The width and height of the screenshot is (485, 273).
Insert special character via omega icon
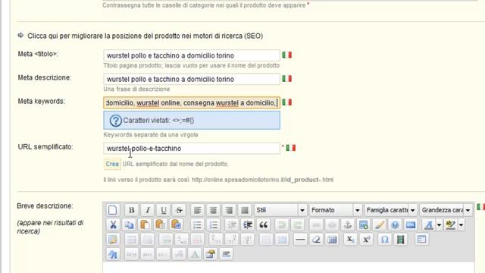click(384, 240)
